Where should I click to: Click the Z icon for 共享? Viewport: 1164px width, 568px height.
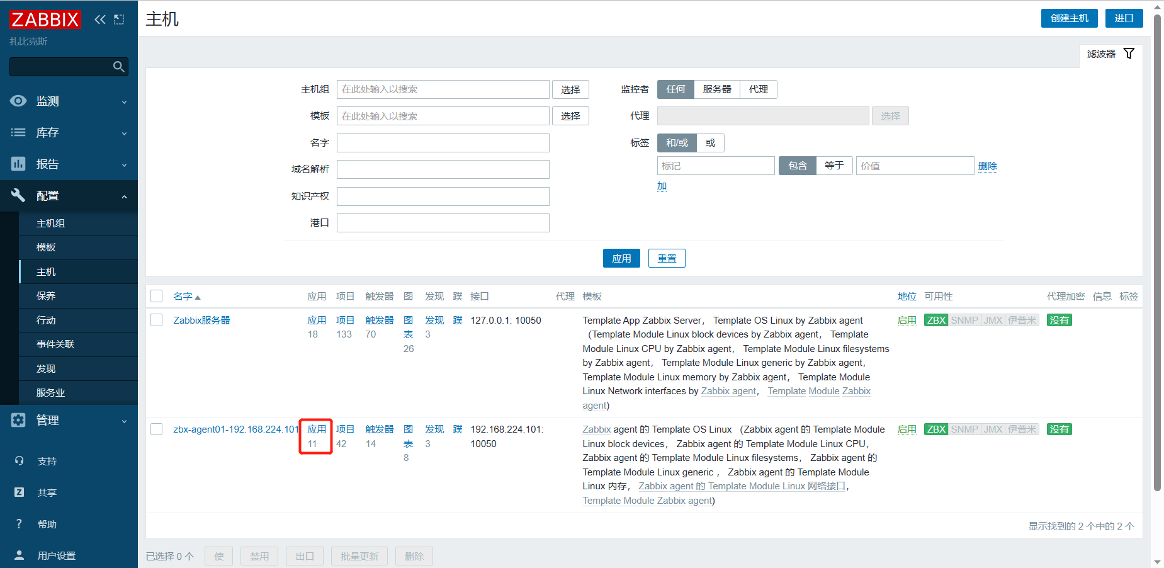tap(19, 492)
